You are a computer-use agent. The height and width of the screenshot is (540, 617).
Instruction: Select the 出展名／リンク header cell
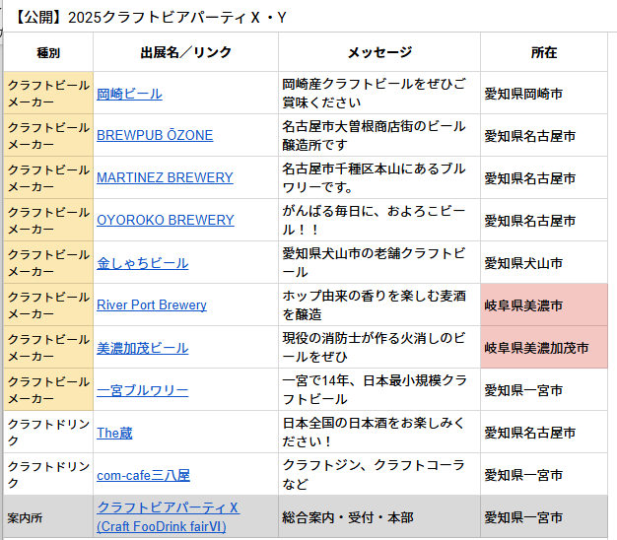[185, 52]
